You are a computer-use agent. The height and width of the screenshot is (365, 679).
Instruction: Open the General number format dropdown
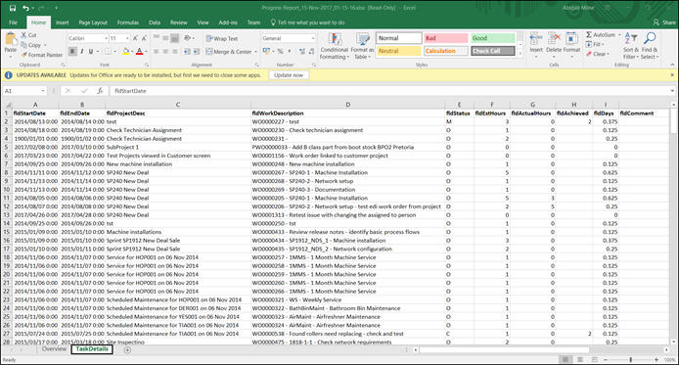(x=313, y=38)
